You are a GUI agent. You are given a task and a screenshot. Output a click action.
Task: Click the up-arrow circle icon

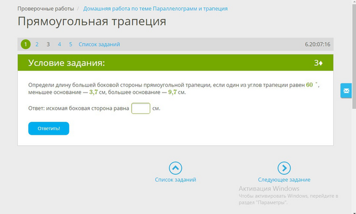pos(175,168)
